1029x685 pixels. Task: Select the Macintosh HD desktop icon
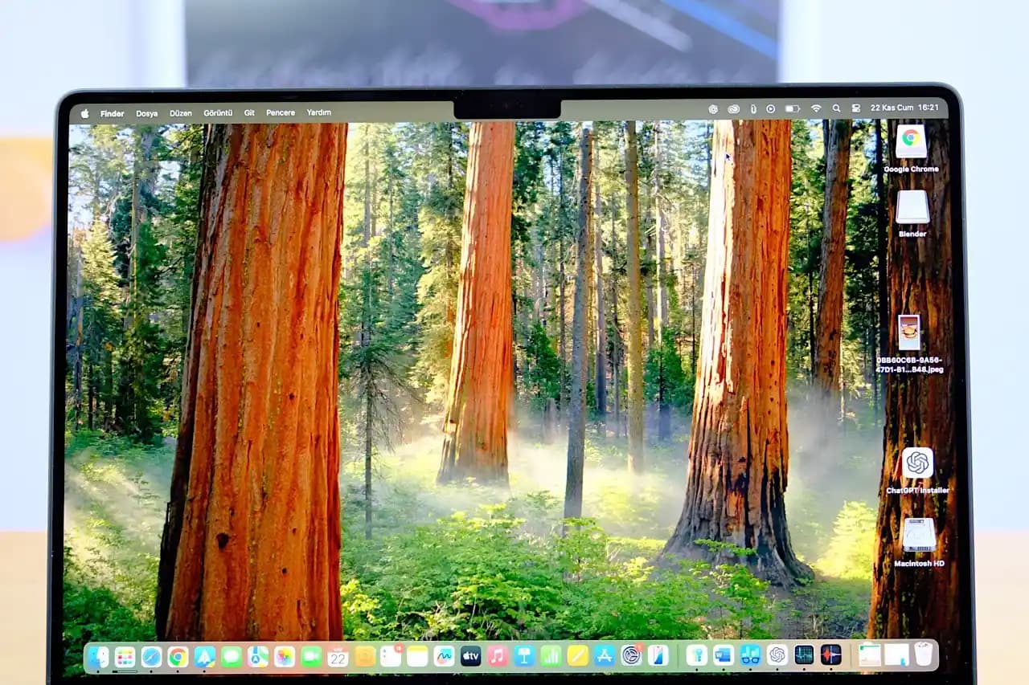pos(919,536)
